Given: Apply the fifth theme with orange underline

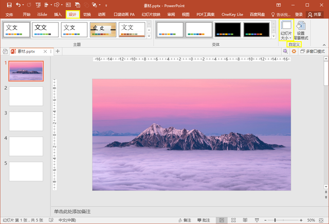Looking at the screenshot, I should pos(132,30).
